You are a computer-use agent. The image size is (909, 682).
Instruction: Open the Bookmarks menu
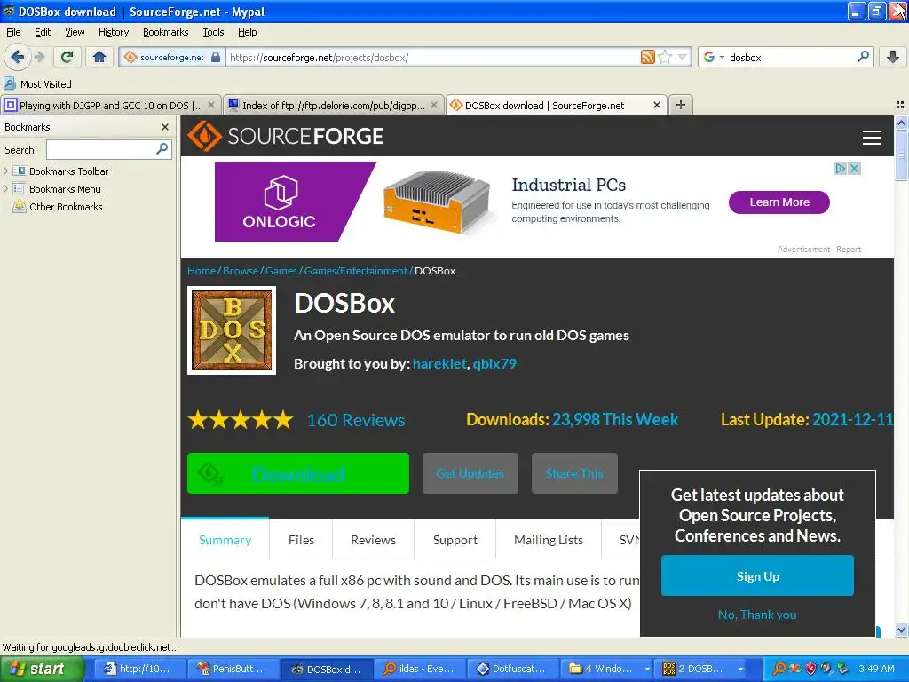click(x=165, y=32)
